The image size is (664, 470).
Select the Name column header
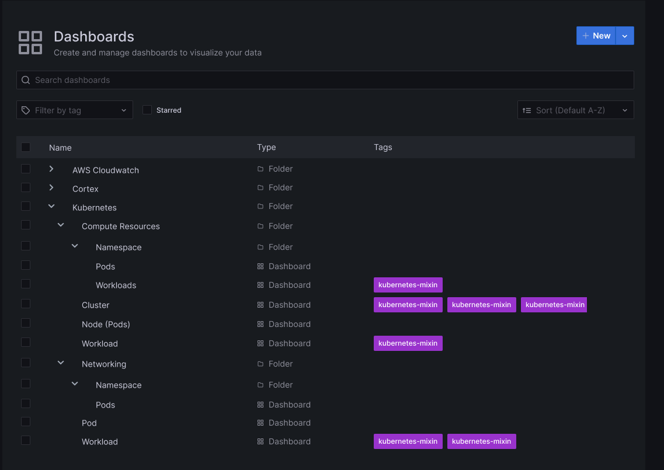coord(60,147)
